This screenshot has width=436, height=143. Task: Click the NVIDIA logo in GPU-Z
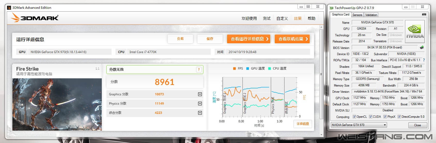point(415,31)
